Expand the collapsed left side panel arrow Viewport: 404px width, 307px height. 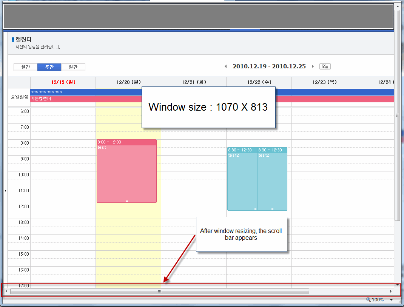tap(5, 191)
